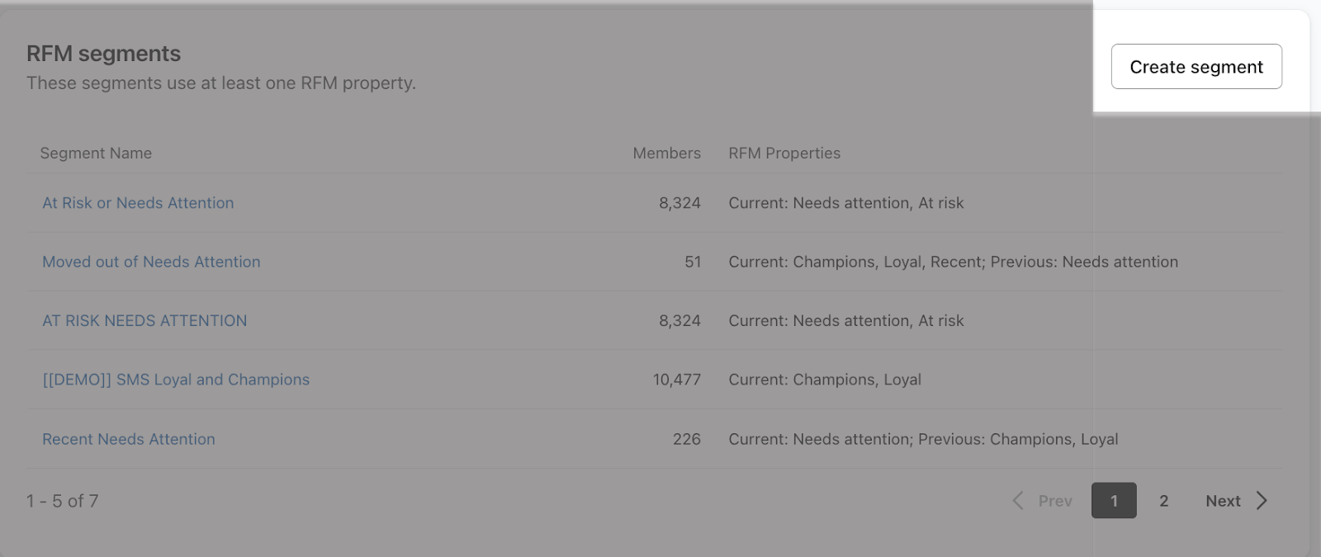The height and width of the screenshot is (557, 1321).
Task: Go to page 2 of segments
Action: point(1163,501)
